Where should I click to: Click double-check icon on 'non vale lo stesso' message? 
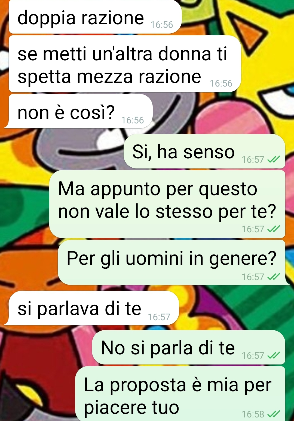click(x=274, y=229)
